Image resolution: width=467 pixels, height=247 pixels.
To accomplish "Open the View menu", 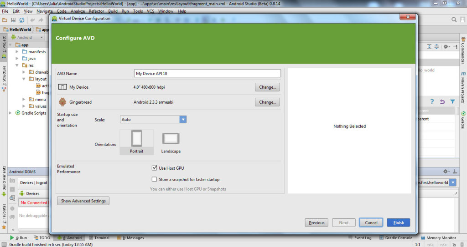I will [28, 11].
